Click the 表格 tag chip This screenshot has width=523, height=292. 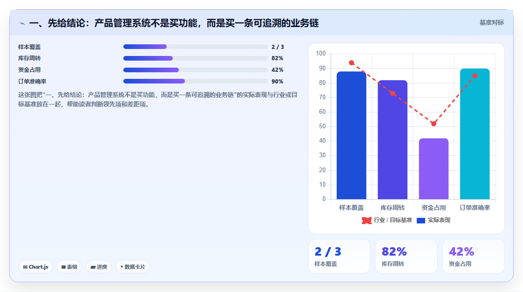coord(69,267)
